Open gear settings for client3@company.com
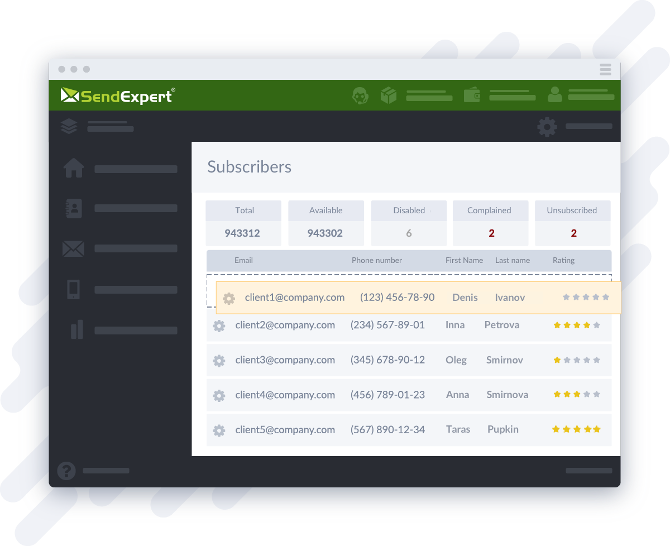Viewport: 670px width, 546px height. 219,361
